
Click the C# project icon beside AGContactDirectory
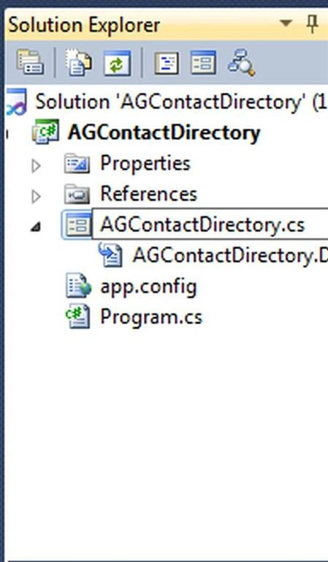[x=45, y=132]
